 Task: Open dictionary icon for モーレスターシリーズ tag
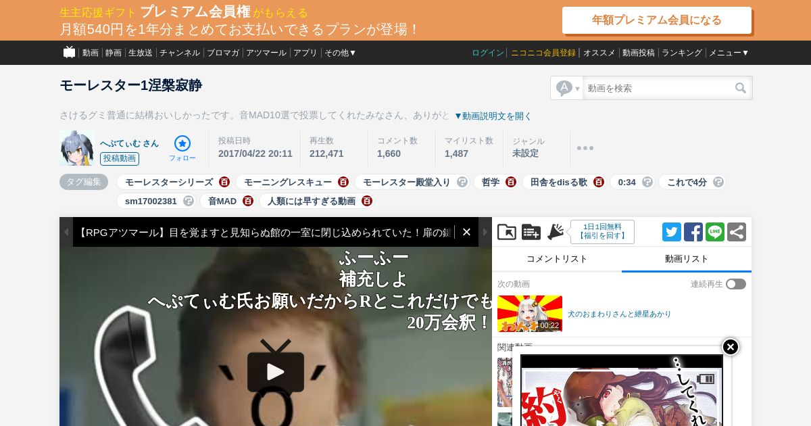coord(224,182)
